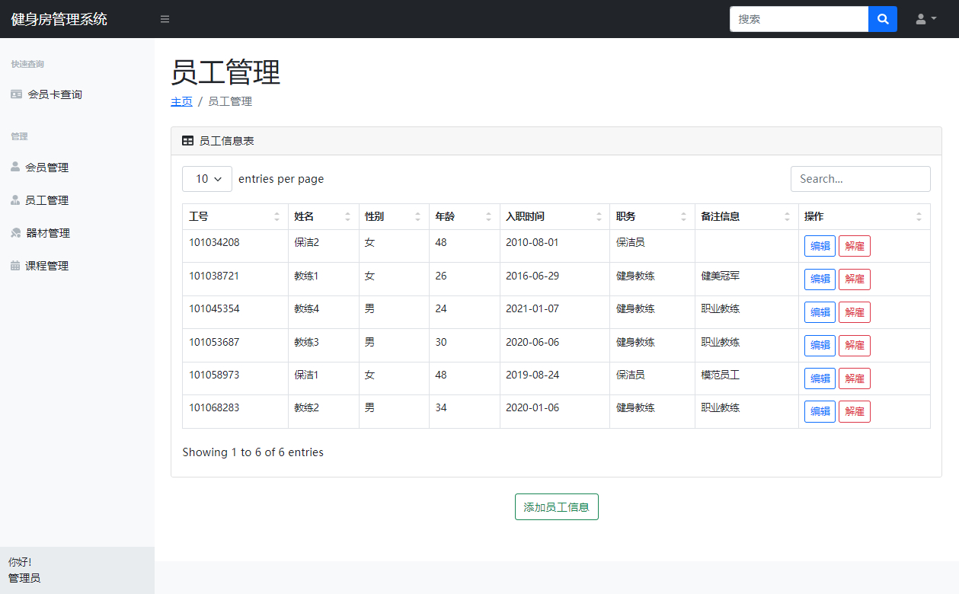This screenshot has height=594, width=959.
Task: Navigate to 主页 via the breadcrumb link
Action: coord(181,101)
